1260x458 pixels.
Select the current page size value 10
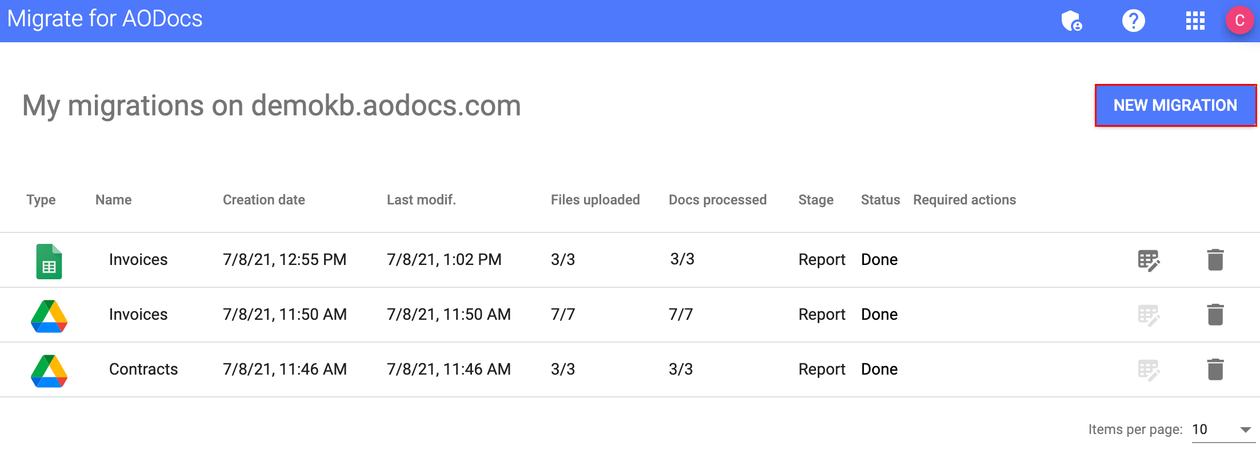point(1200,429)
